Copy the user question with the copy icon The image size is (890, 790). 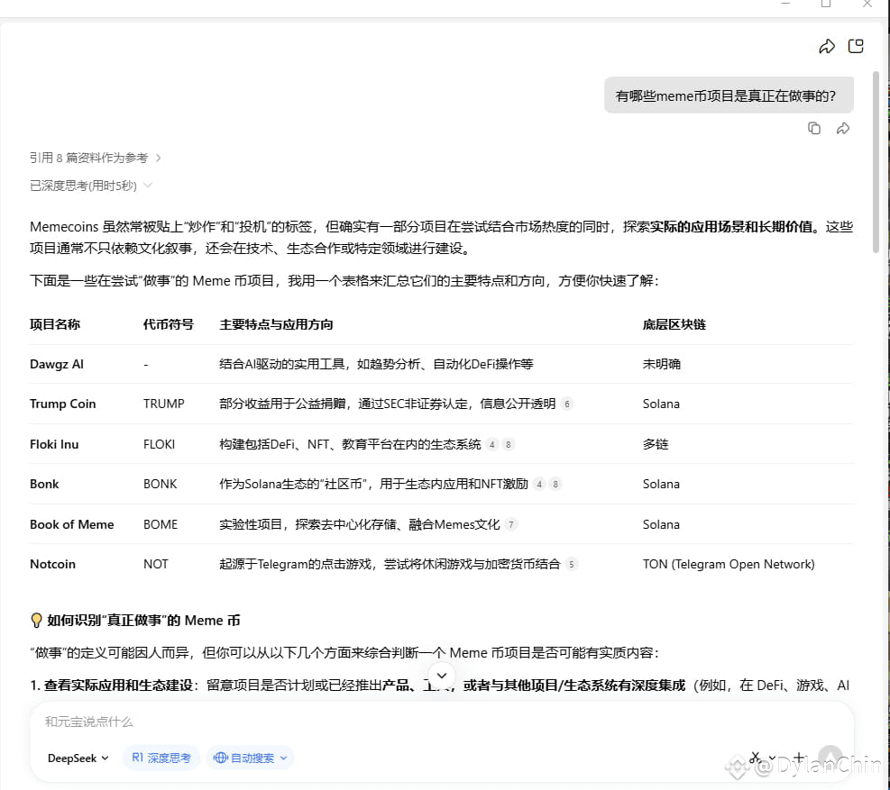(x=814, y=129)
